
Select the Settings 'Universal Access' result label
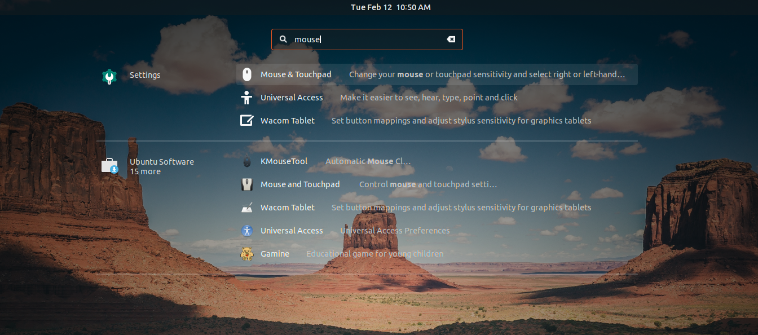pos(292,98)
